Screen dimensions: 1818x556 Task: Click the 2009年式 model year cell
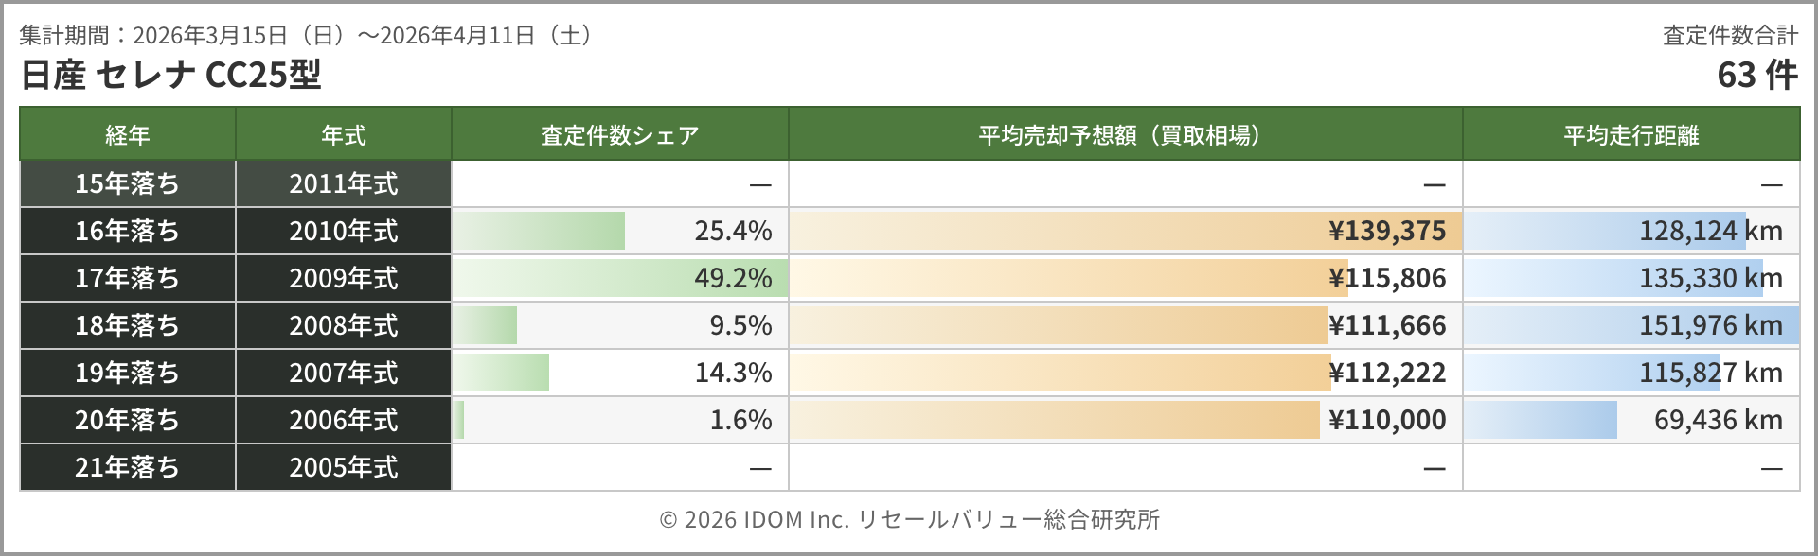click(344, 278)
